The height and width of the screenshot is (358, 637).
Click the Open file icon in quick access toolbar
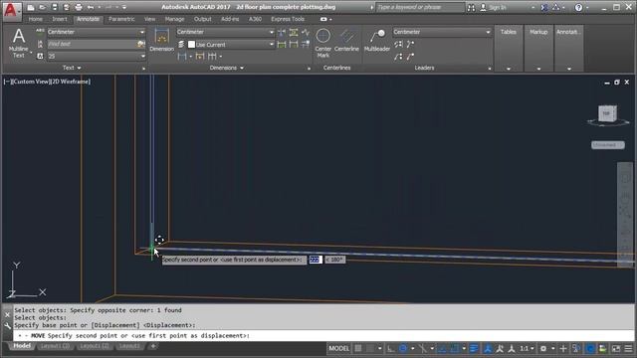pyautogui.click(x=42, y=7)
